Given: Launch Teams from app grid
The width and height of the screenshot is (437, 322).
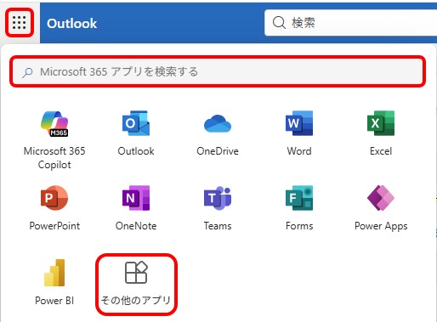Looking at the screenshot, I should (218, 198).
